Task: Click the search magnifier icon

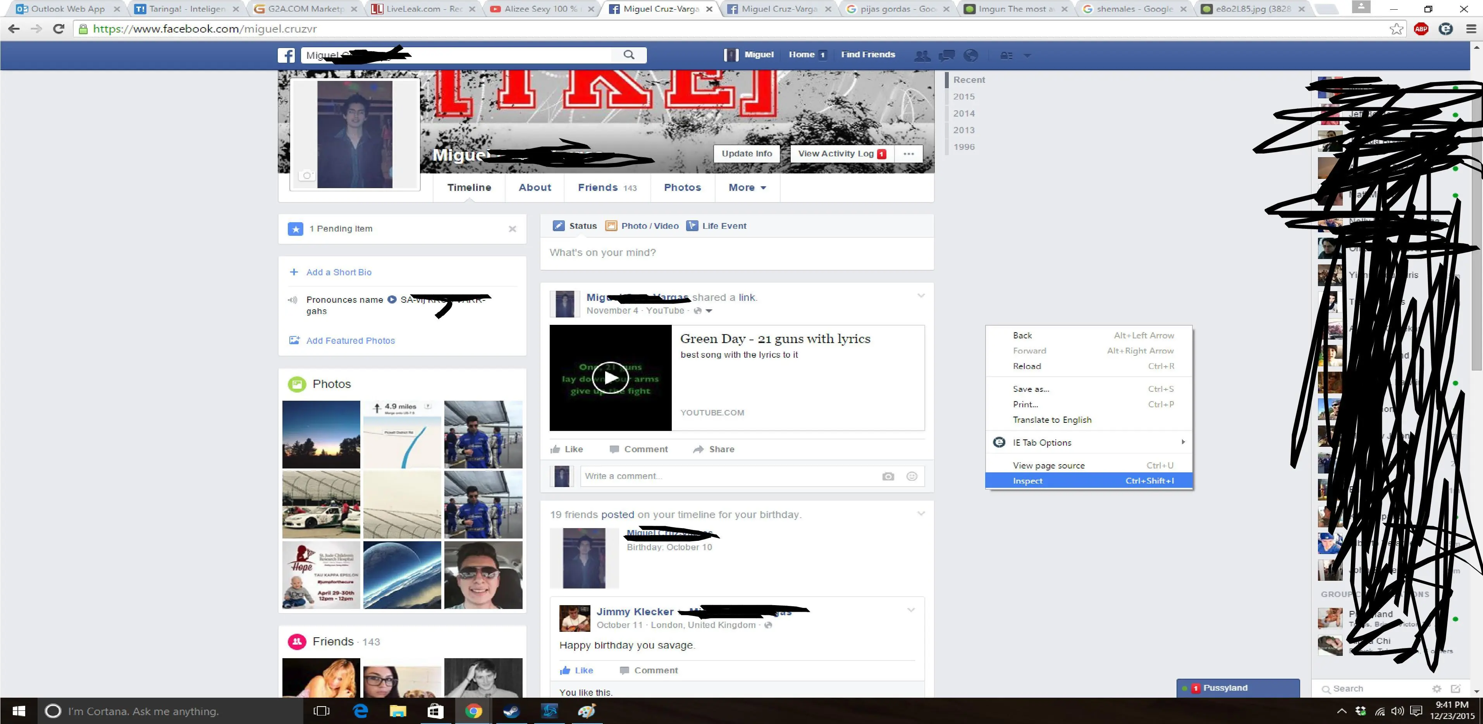Action: coord(629,55)
